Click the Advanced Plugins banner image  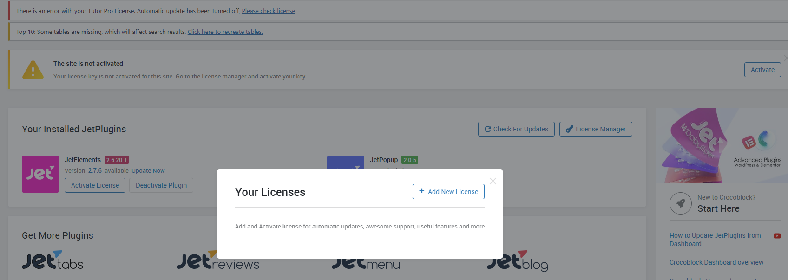pyautogui.click(x=722, y=145)
